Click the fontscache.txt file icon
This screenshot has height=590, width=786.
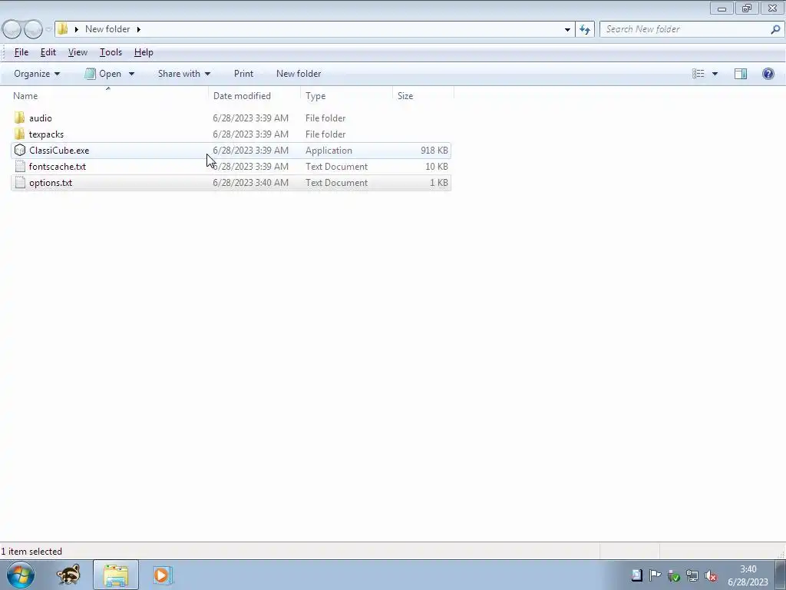(20, 166)
